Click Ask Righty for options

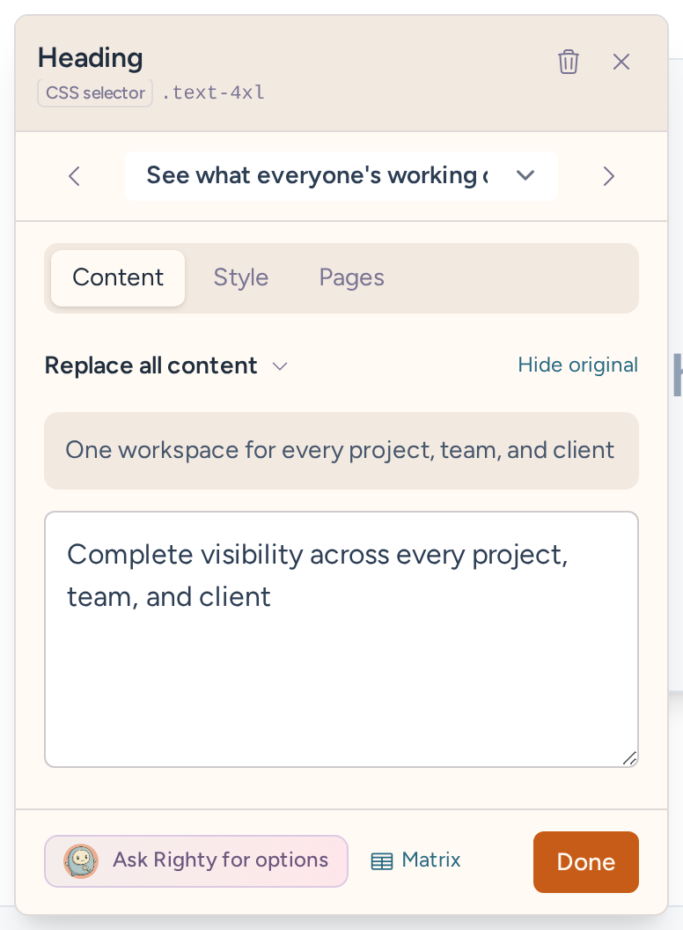(196, 861)
